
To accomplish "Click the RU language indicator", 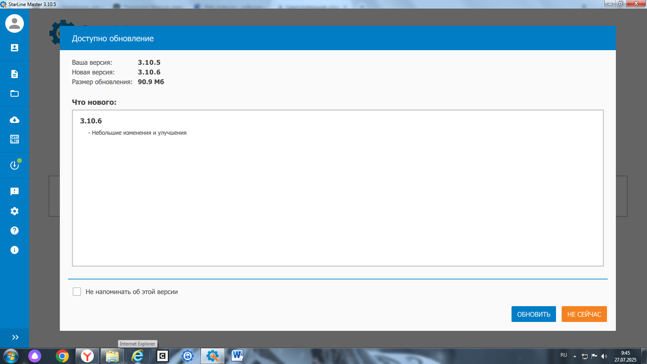I will [564, 355].
